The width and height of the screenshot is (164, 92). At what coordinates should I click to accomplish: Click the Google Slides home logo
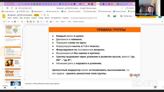pyautogui.click(x=4, y=16)
